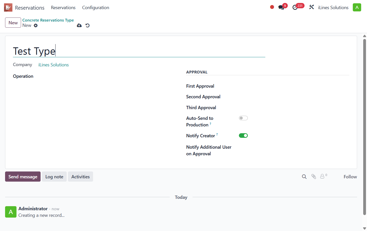367x231 pixels.
Task: Disable the Notify Creator toggle
Action: (243, 136)
